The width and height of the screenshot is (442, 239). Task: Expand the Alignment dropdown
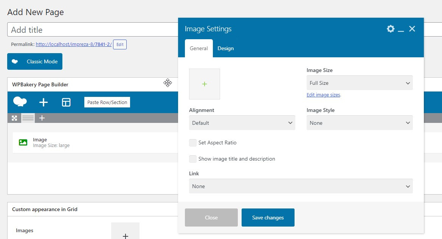(242, 123)
